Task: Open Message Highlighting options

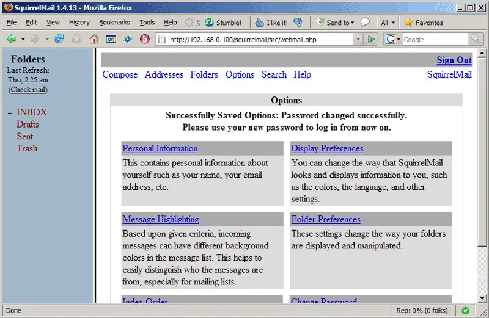Action: click(x=161, y=219)
